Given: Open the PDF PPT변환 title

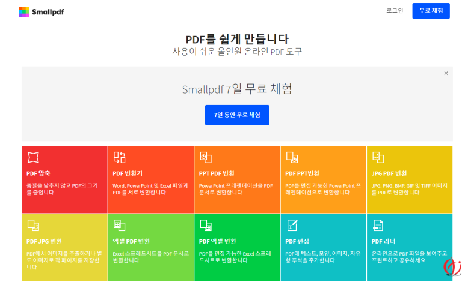Looking at the screenshot, I should [303, 173].
